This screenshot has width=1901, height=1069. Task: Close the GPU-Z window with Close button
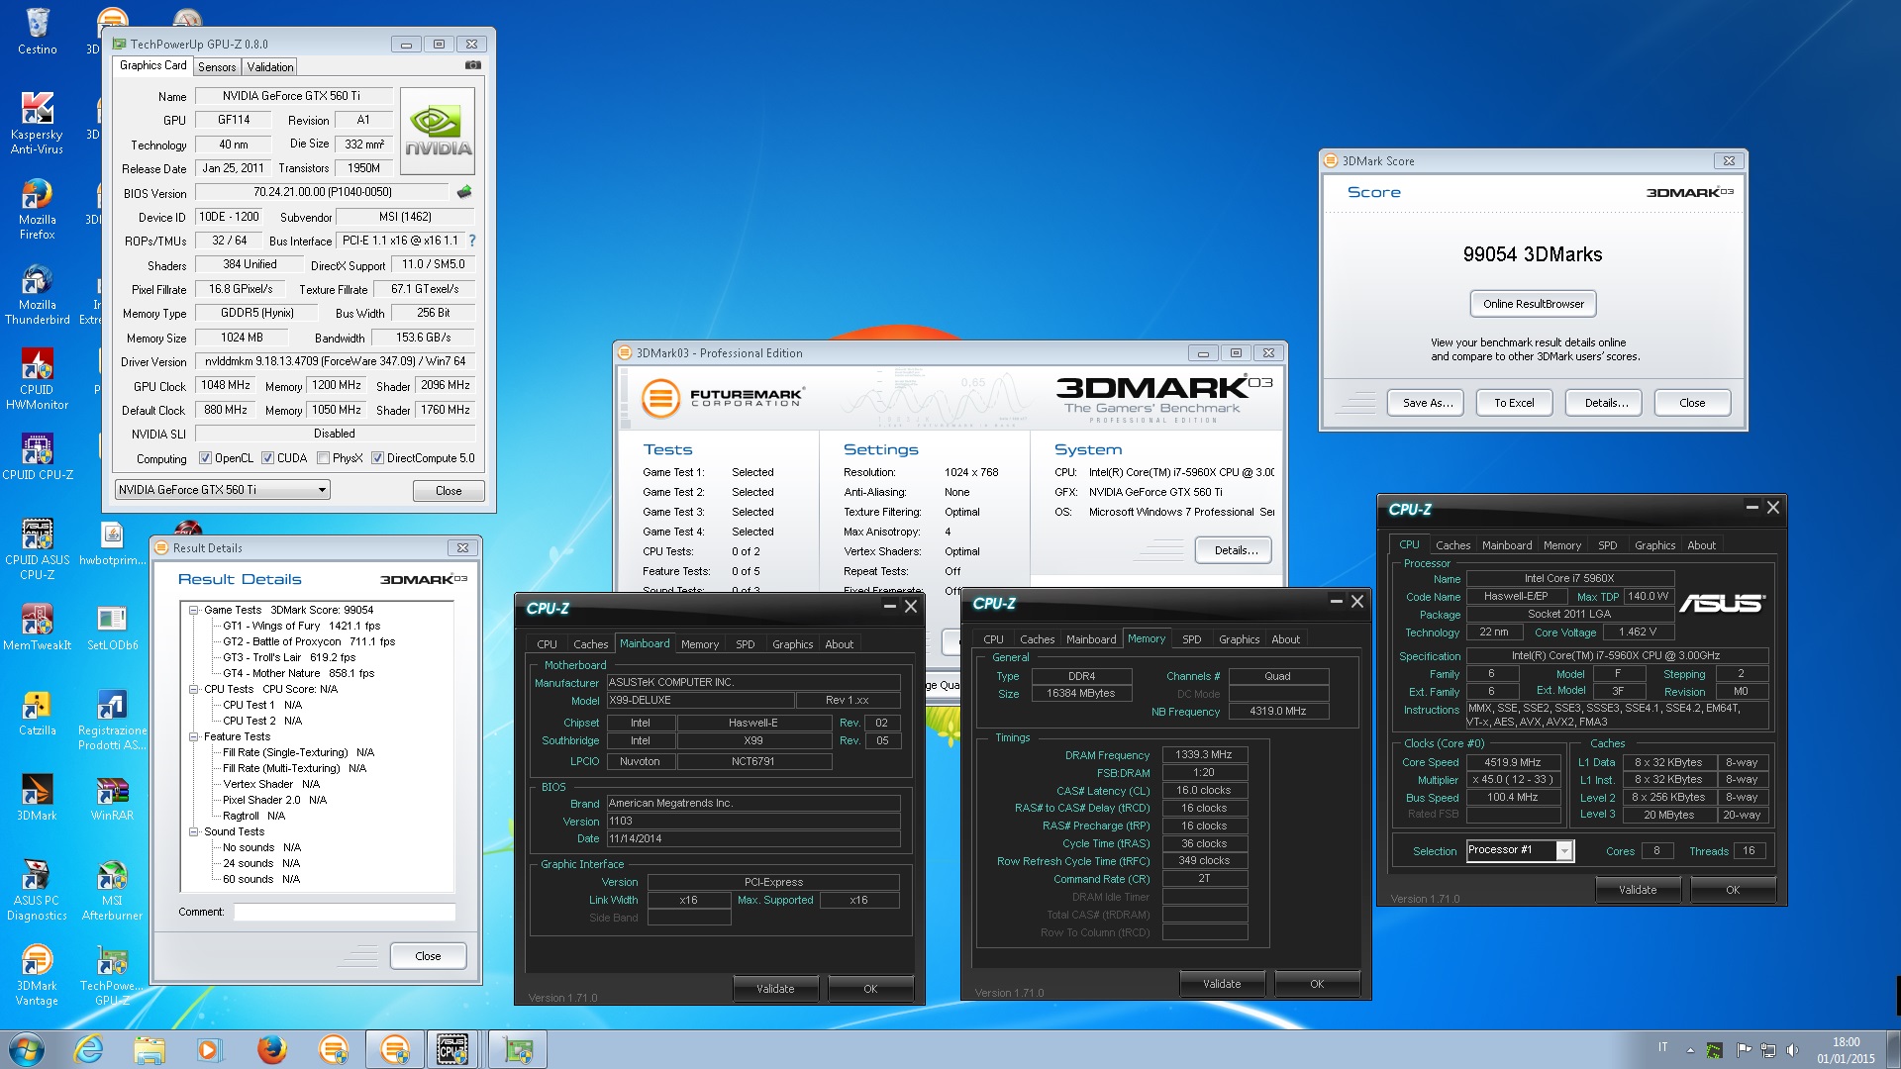[x=449, y=491]
